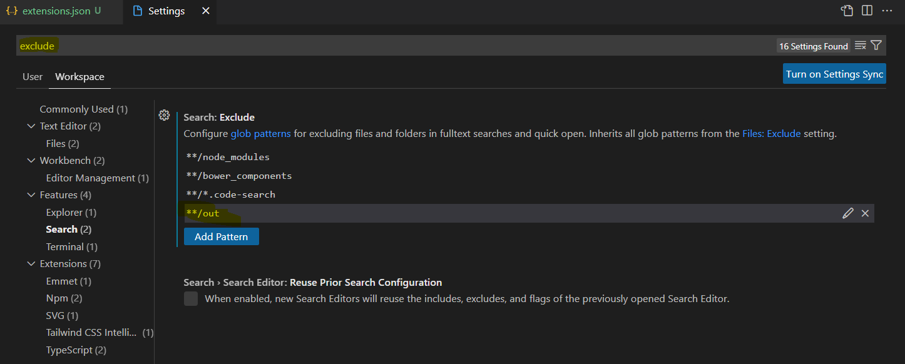
Task: Click the settings search box
Action: point(376,46)
